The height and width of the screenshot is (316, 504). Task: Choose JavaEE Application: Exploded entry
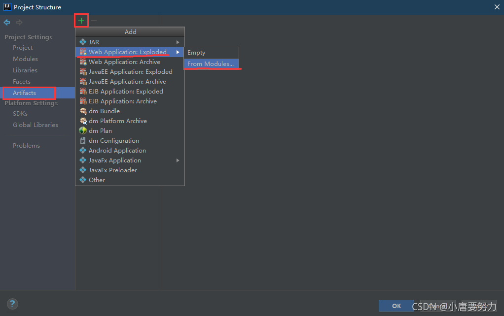(130, 71)
